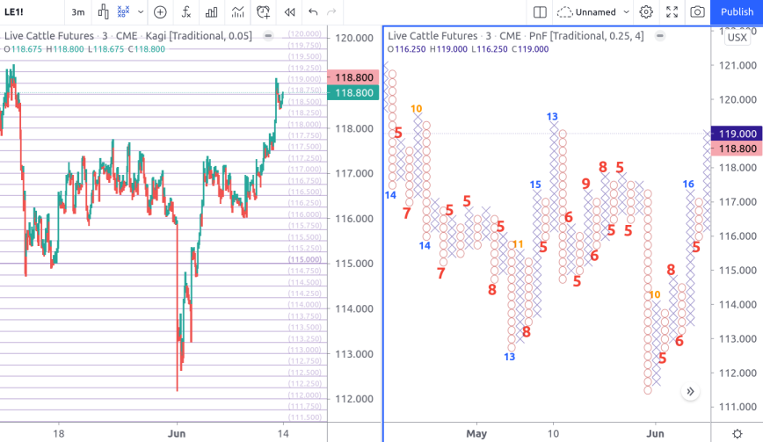
Task: Click the light pink 118.800 label on PnF axis
Action: (x=738, y=149)
